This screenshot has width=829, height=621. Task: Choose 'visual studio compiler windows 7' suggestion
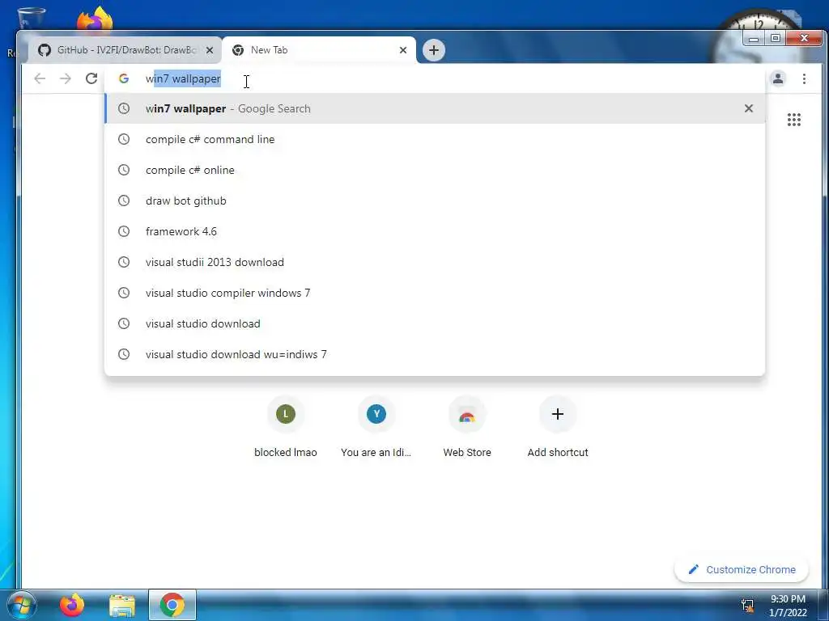tap(435, 293)
